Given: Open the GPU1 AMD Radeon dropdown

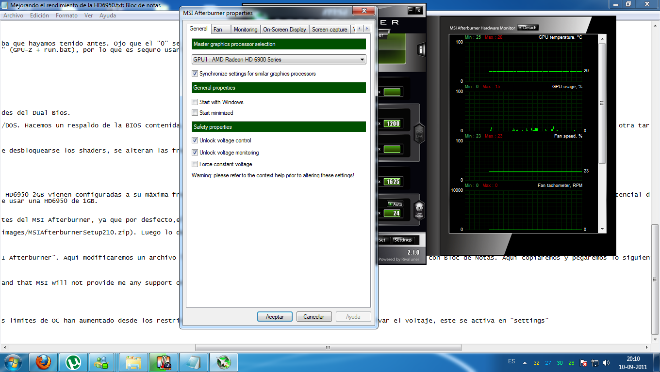Looking at the screenshot, I should pos(279,60).
